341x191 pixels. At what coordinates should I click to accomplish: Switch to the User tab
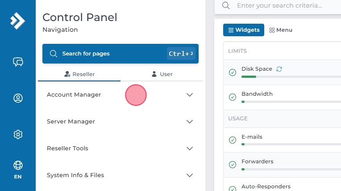[x=162, y=74]
